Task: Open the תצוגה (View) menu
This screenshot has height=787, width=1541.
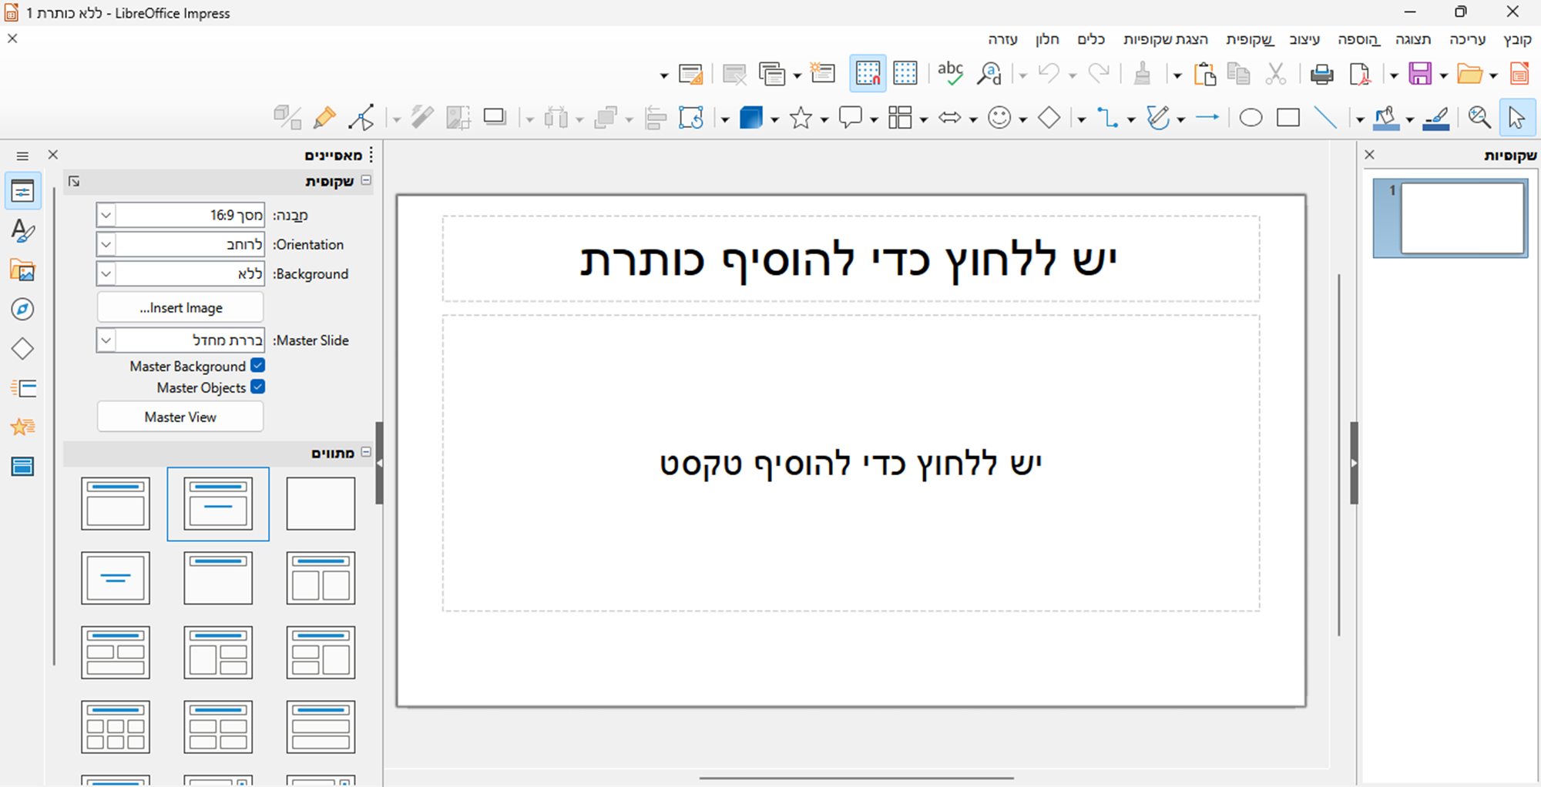Action: (x=1413, y=39)
